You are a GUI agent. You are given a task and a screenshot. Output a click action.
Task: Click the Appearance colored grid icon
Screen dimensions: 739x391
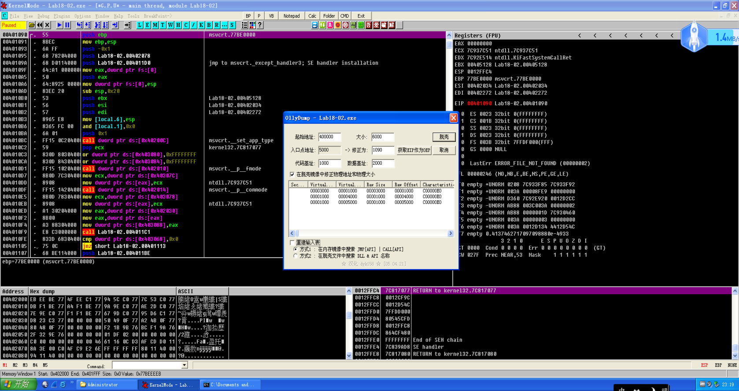click(252, 25)
